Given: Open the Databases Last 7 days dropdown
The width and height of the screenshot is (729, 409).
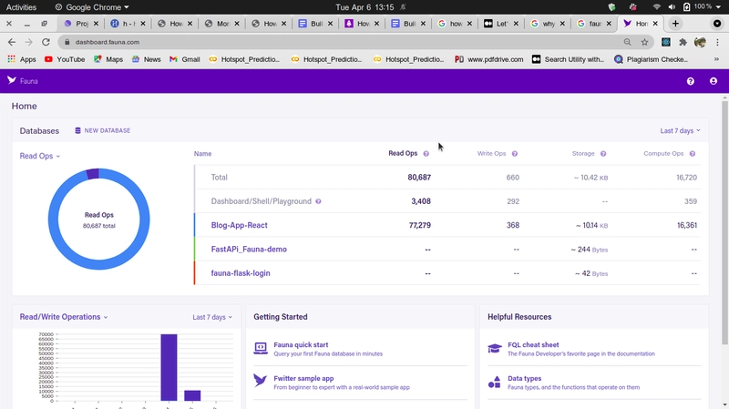Looking at the screenshot, I should (680, 130).
